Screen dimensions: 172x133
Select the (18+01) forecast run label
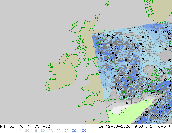point(162,126)
